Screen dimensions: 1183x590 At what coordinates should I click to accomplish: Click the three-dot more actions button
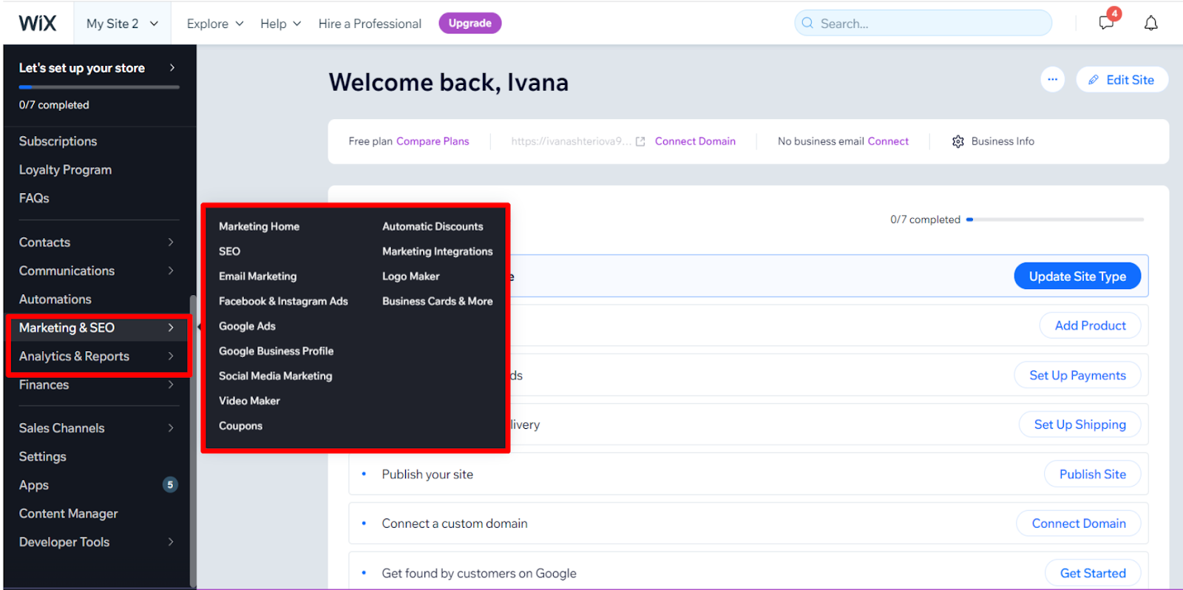click(1052, 80)
